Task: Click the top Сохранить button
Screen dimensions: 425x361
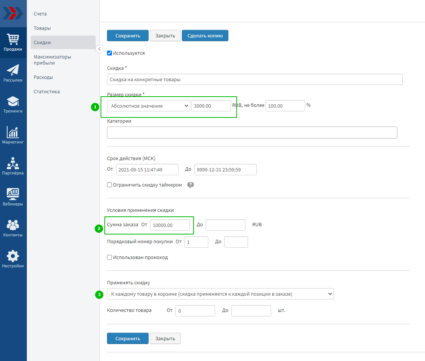Action: tap(128, 36)
